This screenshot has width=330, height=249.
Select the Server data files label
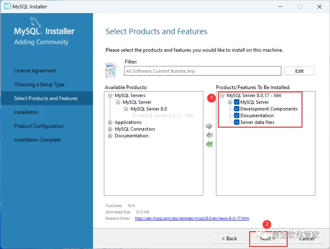click(257, 122)
